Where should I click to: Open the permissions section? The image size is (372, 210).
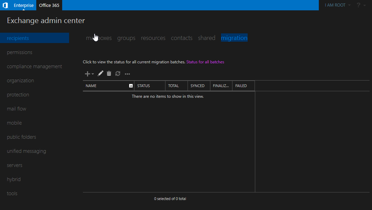tap(20, 52)
